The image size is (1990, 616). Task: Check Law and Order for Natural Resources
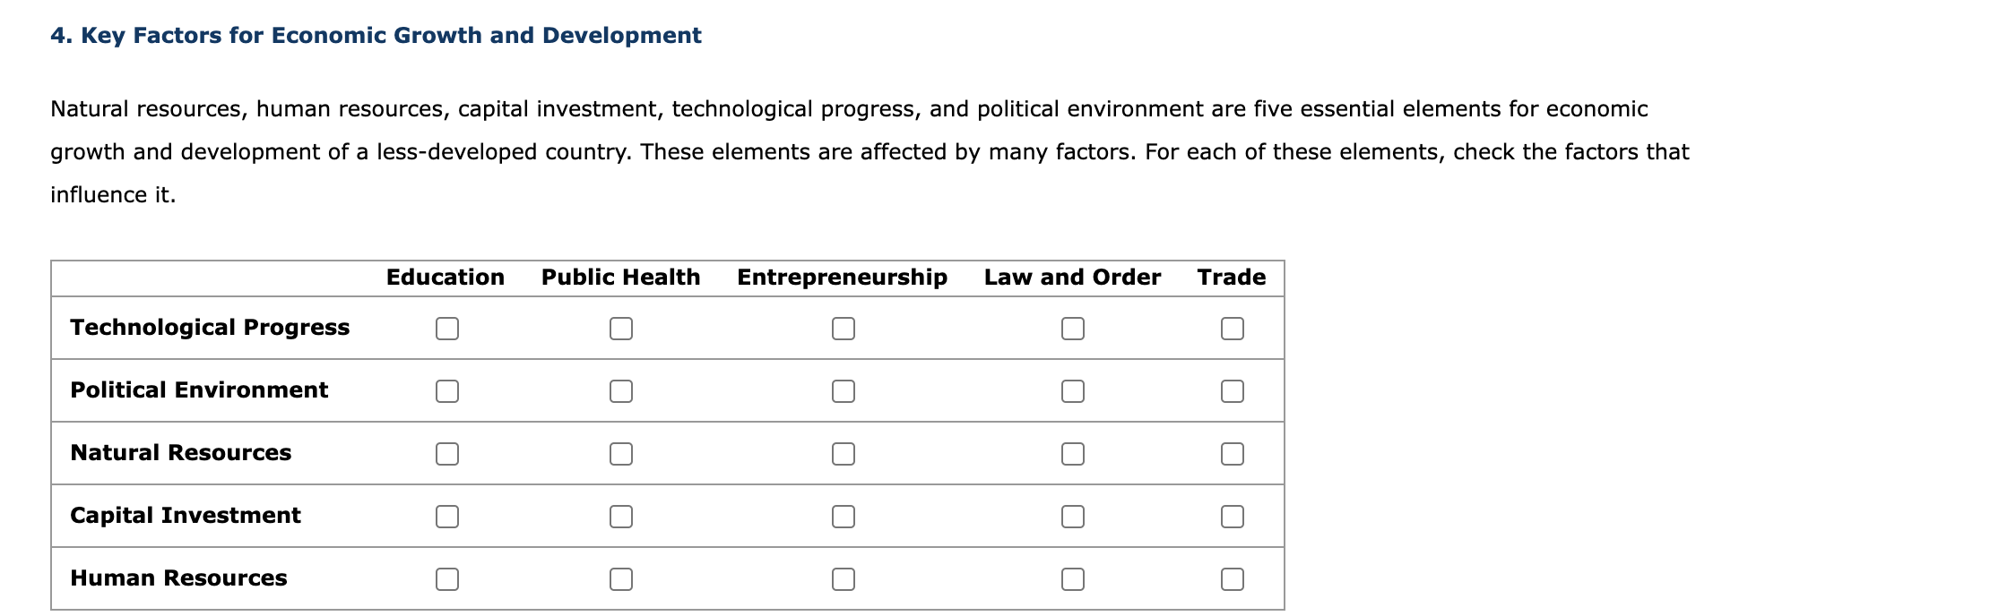(1073, 454)
